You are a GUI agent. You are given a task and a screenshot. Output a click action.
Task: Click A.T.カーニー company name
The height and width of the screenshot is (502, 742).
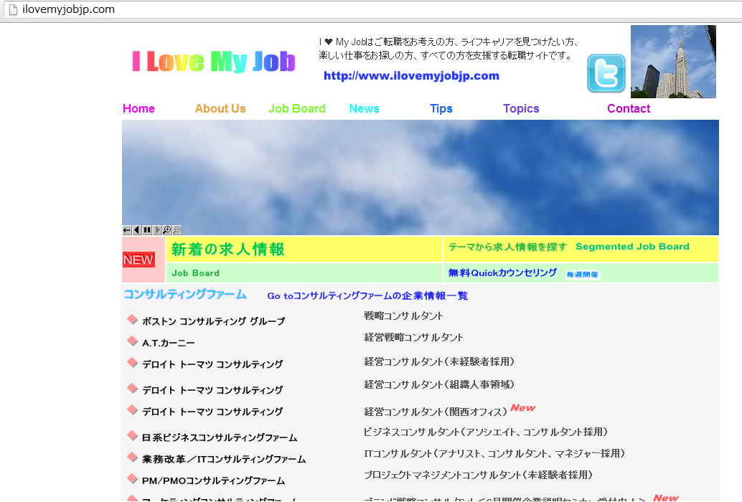click(x=169, y=343)
